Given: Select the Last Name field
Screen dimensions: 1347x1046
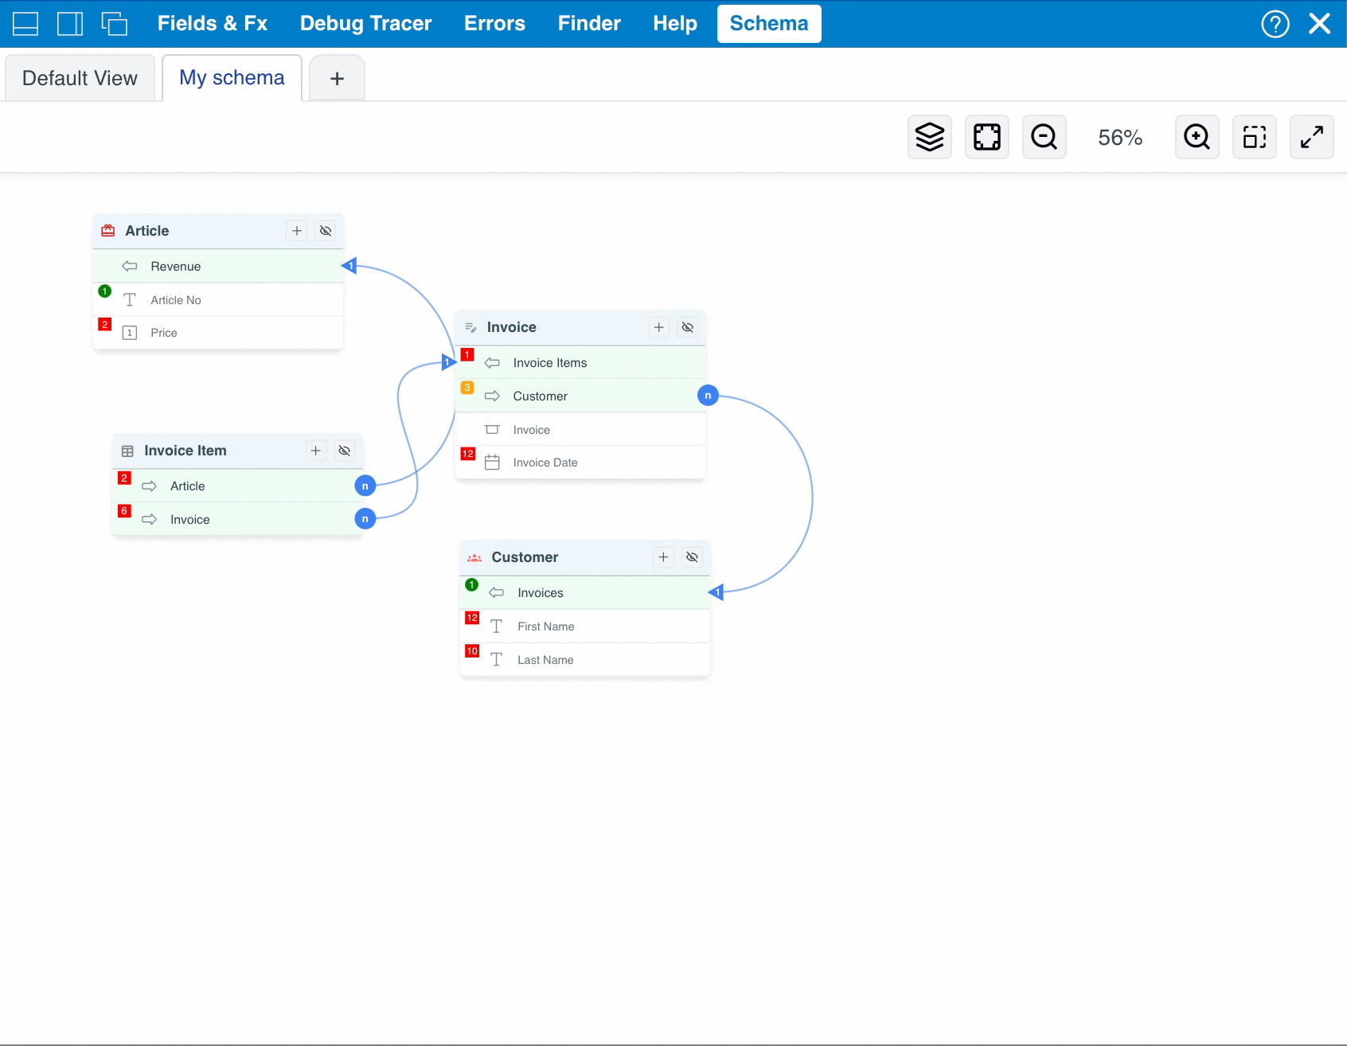Looking at the screenshot, I should [584, 659].
